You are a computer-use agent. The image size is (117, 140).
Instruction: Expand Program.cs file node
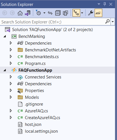(x=11, y=63)
